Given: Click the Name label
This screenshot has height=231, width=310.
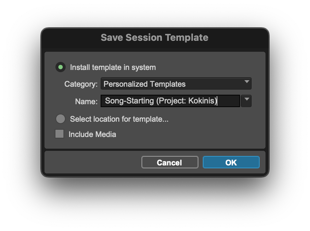Looking at the screenshot, I should tap(86, 101).
